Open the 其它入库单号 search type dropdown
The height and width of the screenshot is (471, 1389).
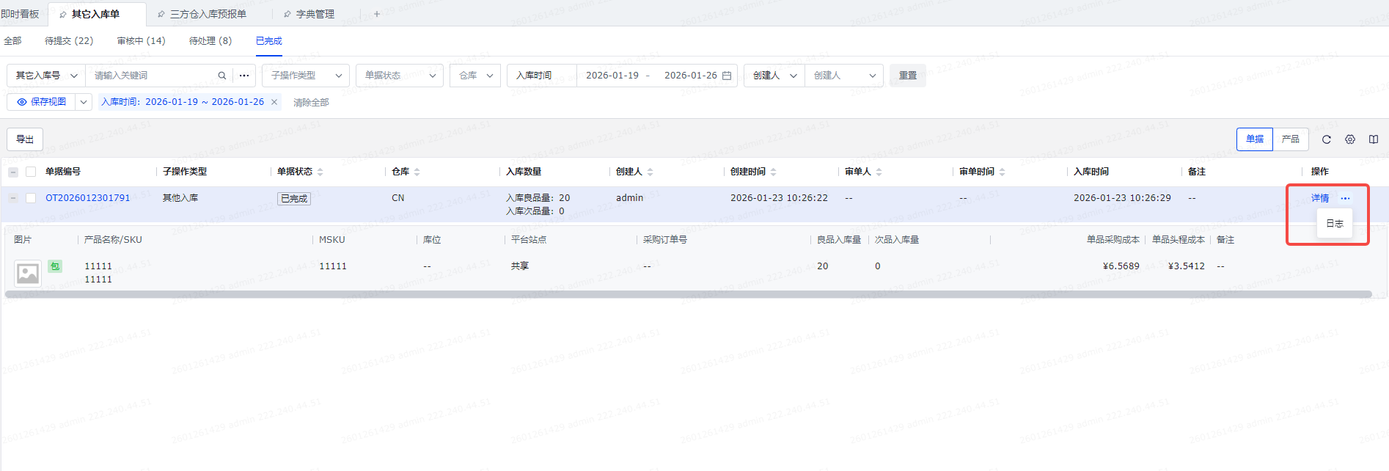[46, 76]
